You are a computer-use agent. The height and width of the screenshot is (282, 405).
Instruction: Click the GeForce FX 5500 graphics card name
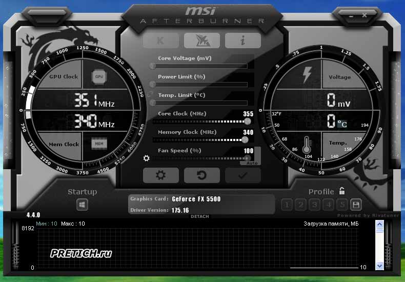[196, 199]
